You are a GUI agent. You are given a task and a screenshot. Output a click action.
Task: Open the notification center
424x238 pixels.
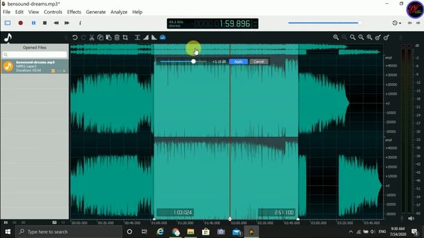click(x=415, y=232)
